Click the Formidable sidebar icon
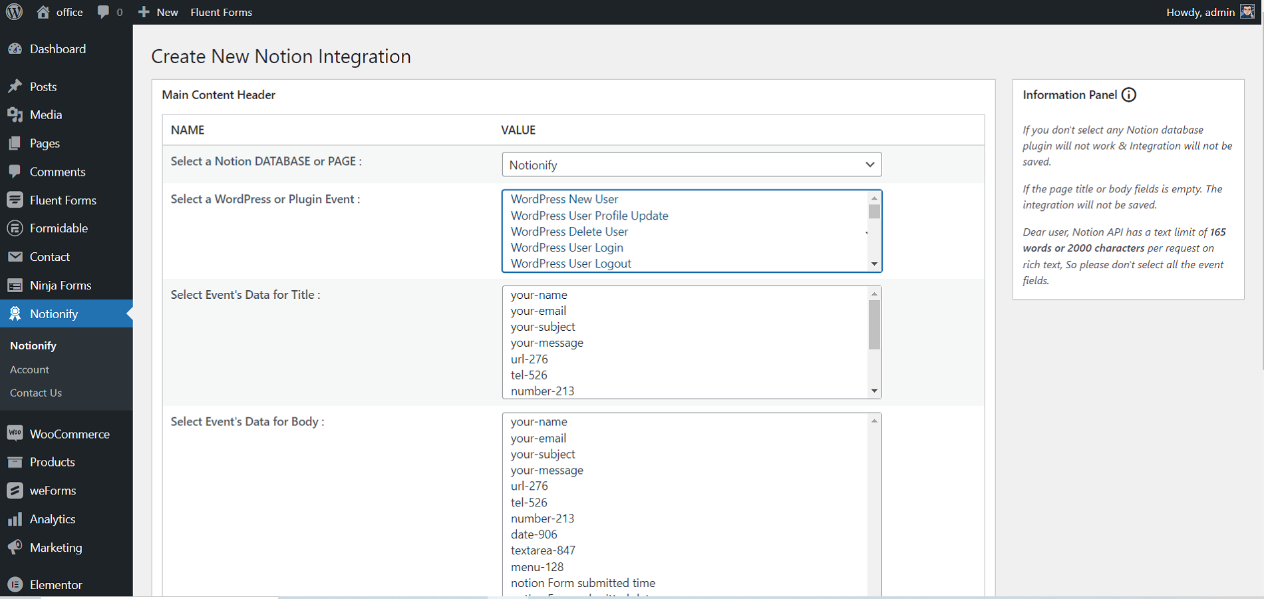Screen dimensions: 1264x599 point(15,228)
